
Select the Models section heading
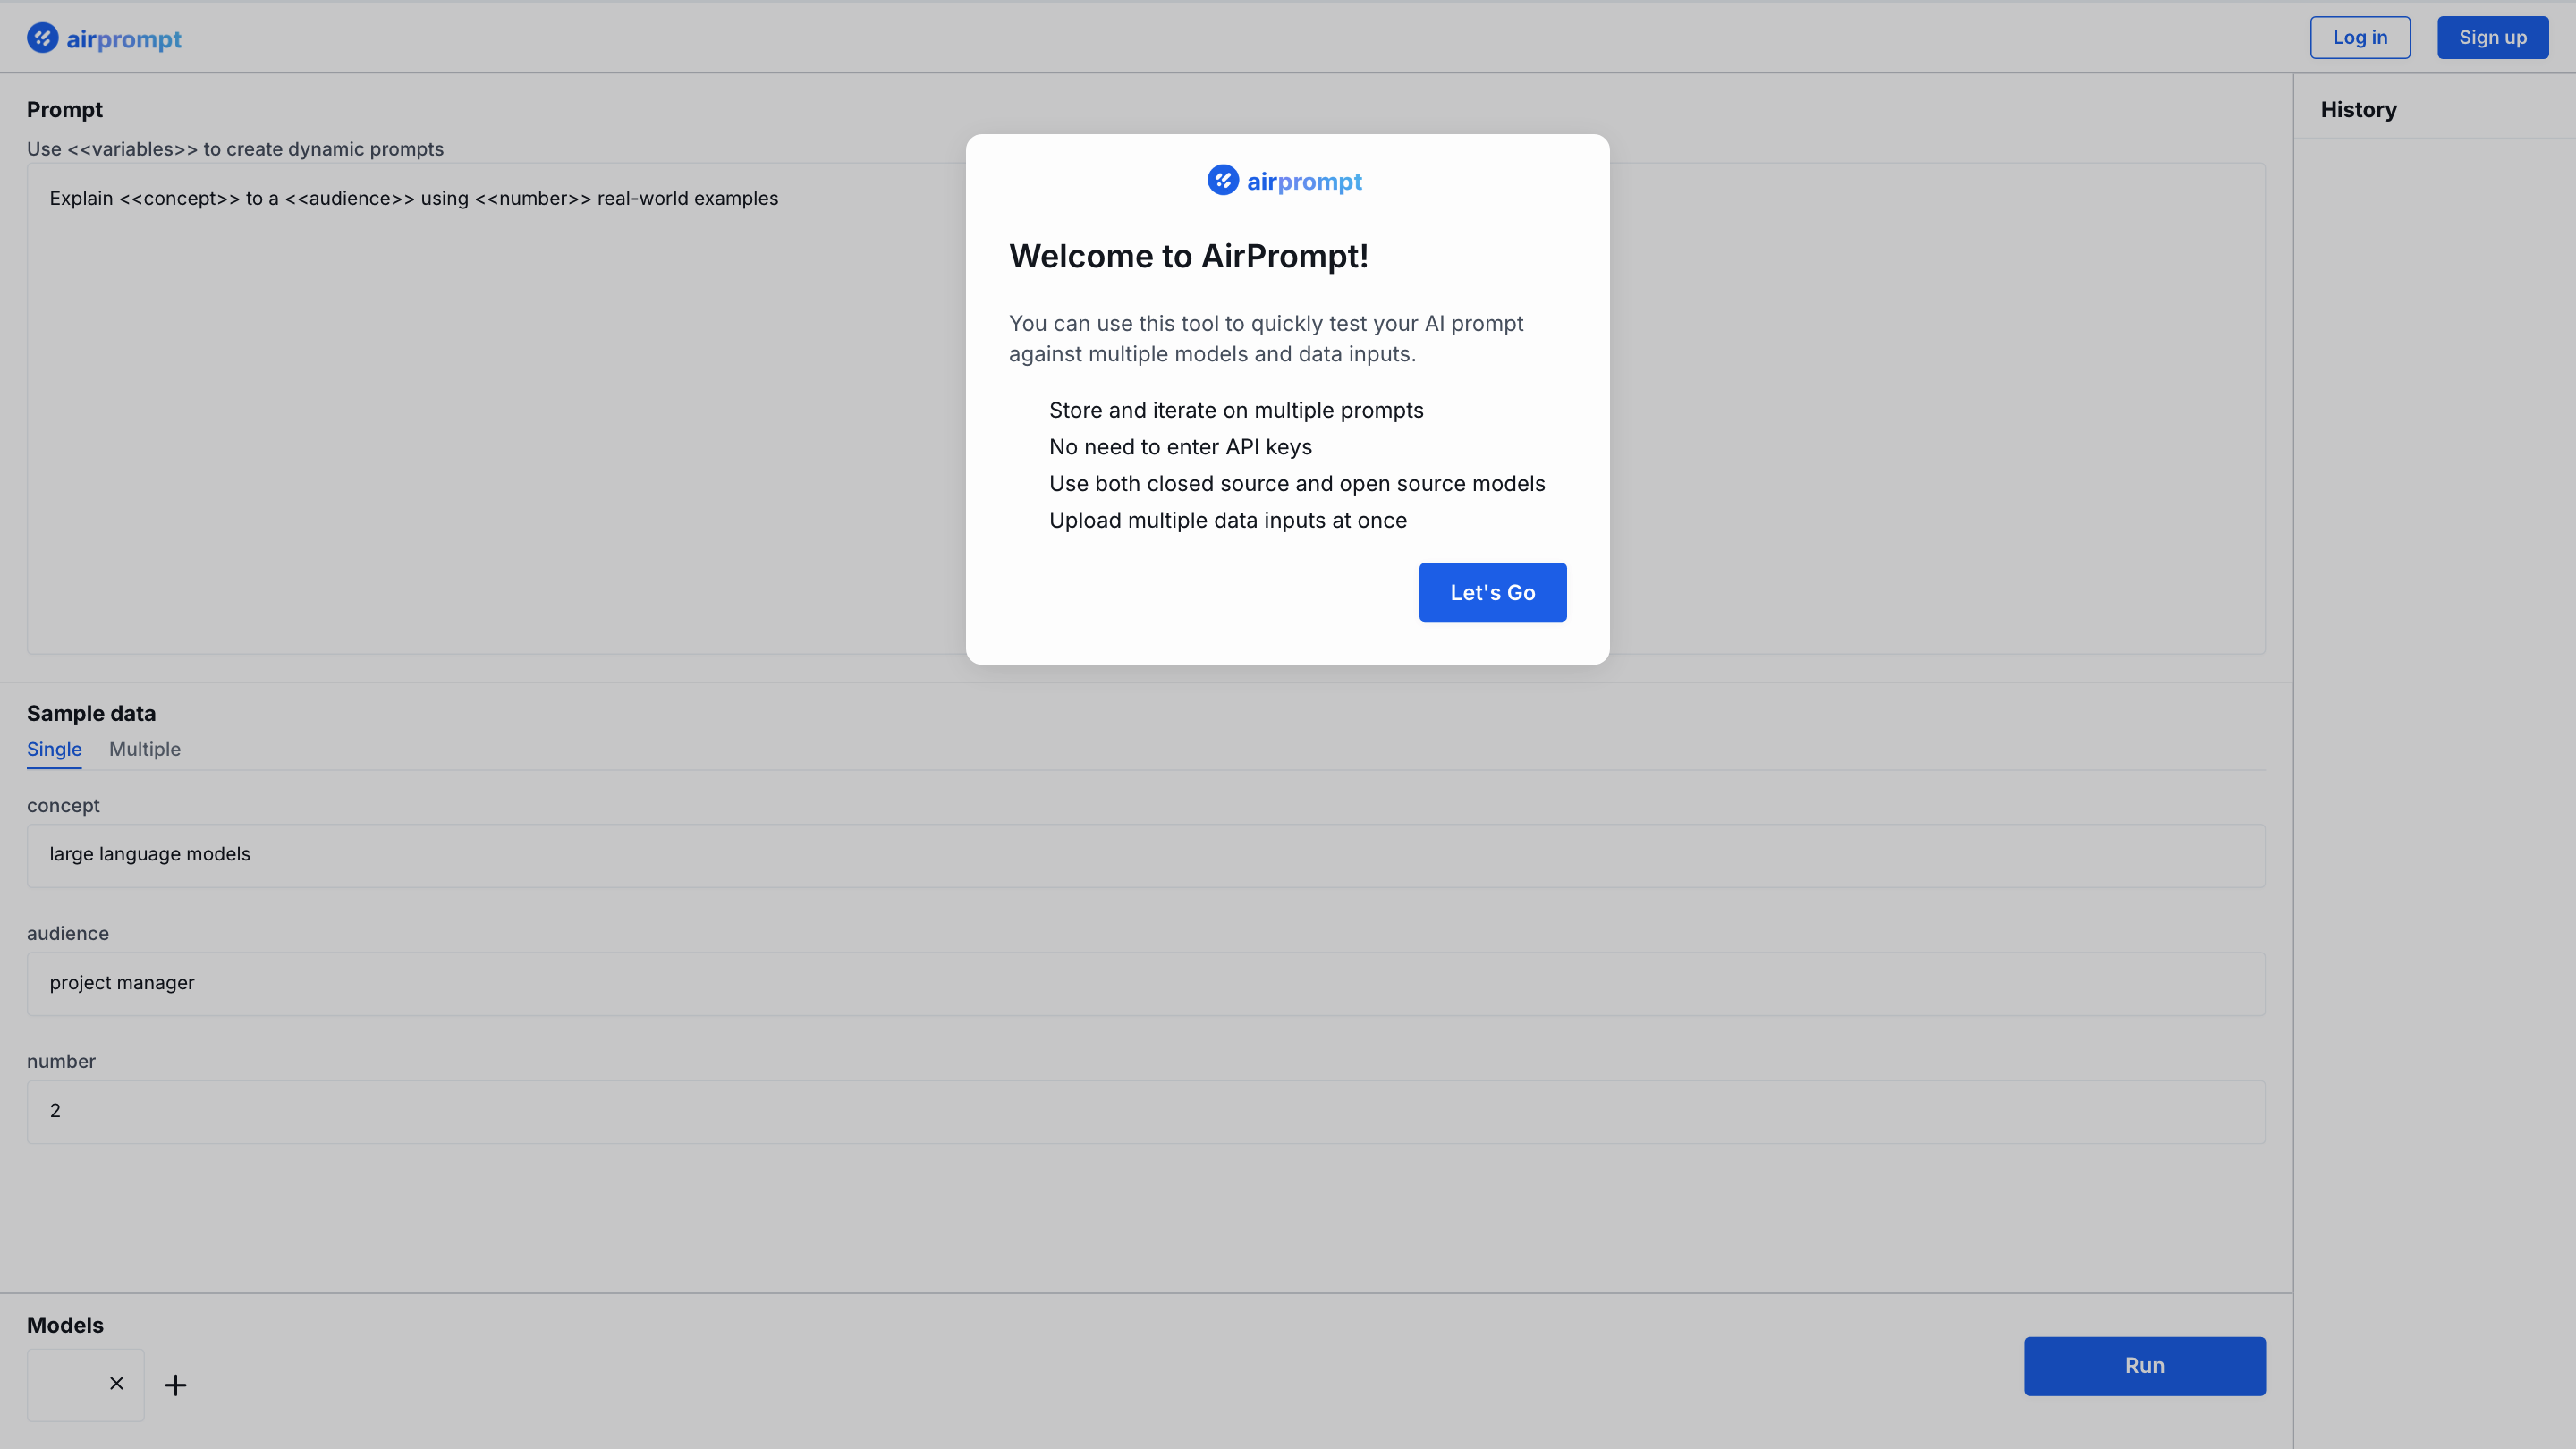65,1324
